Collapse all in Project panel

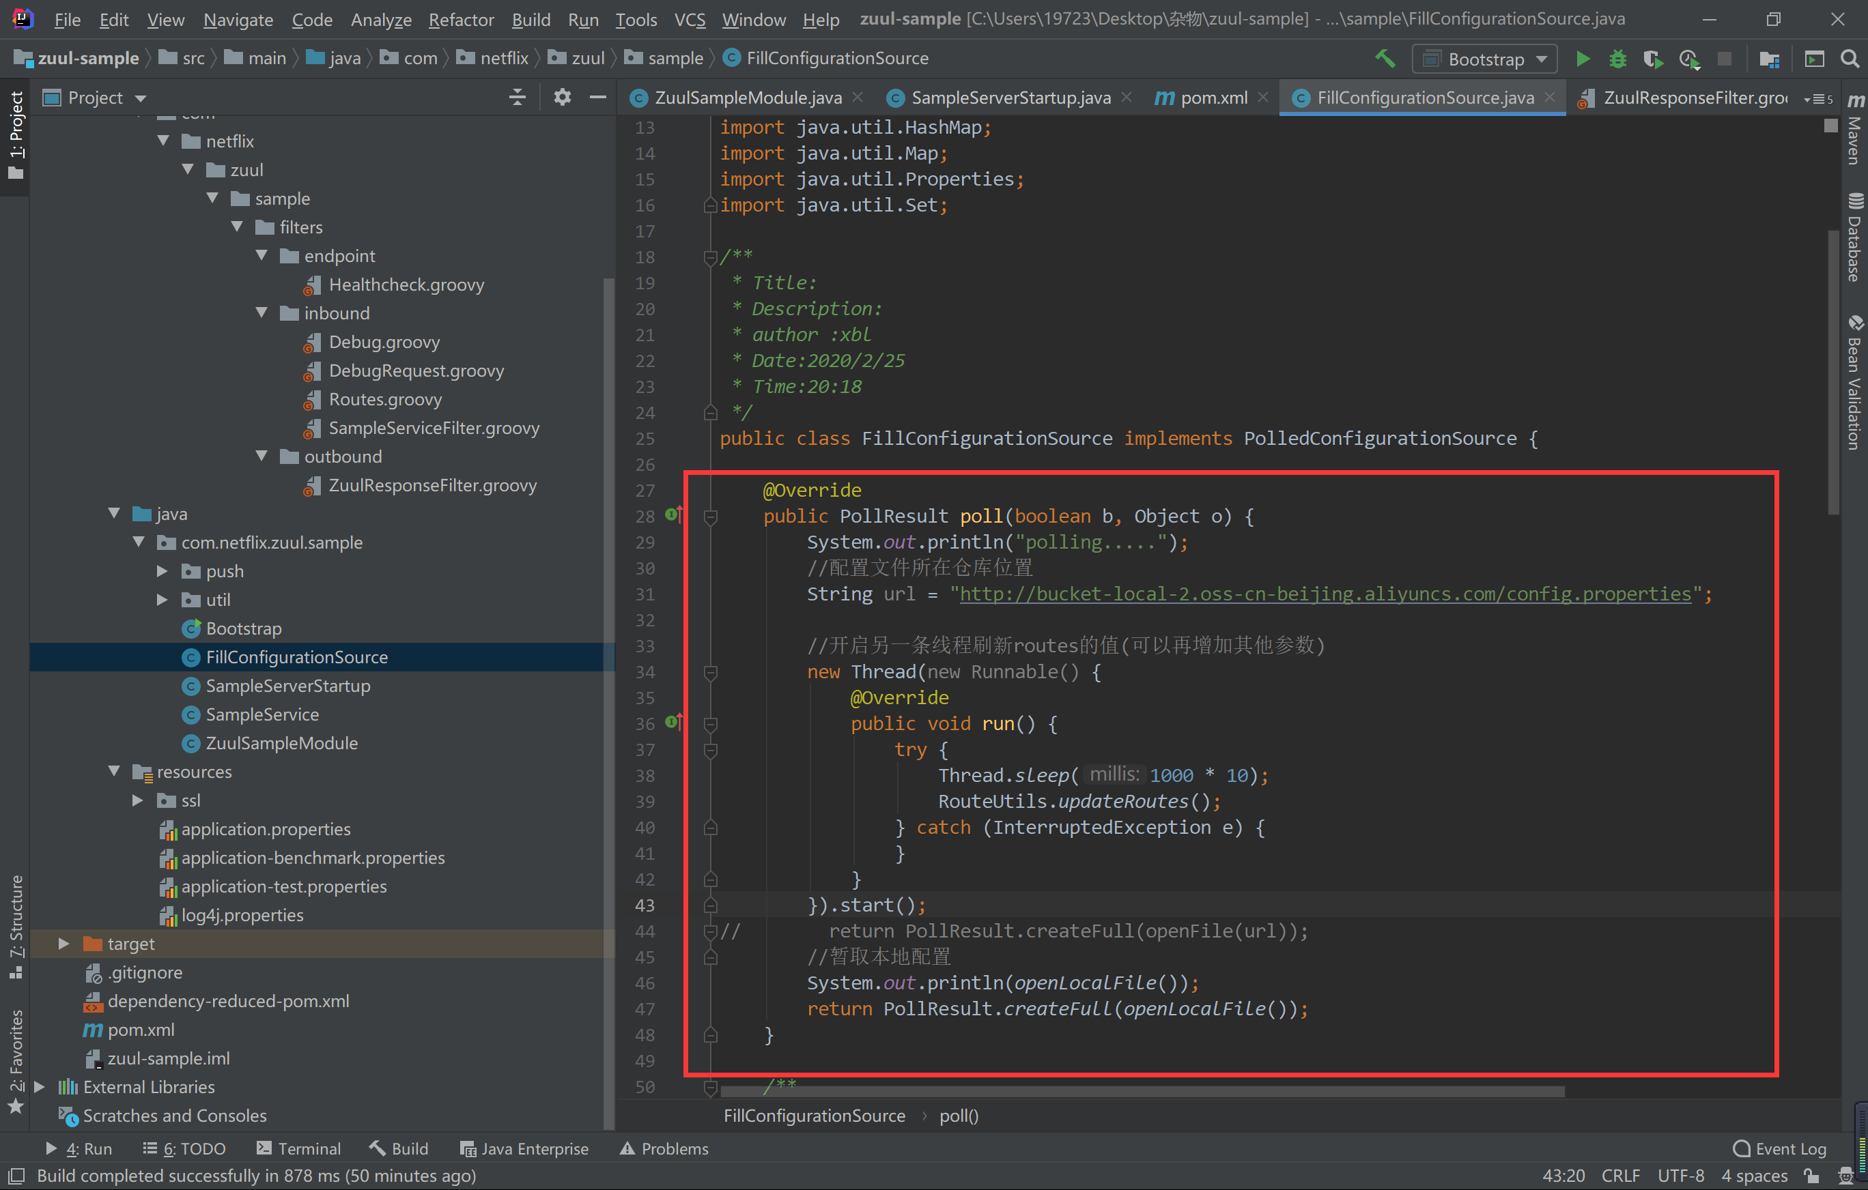(x=518, y=97)
